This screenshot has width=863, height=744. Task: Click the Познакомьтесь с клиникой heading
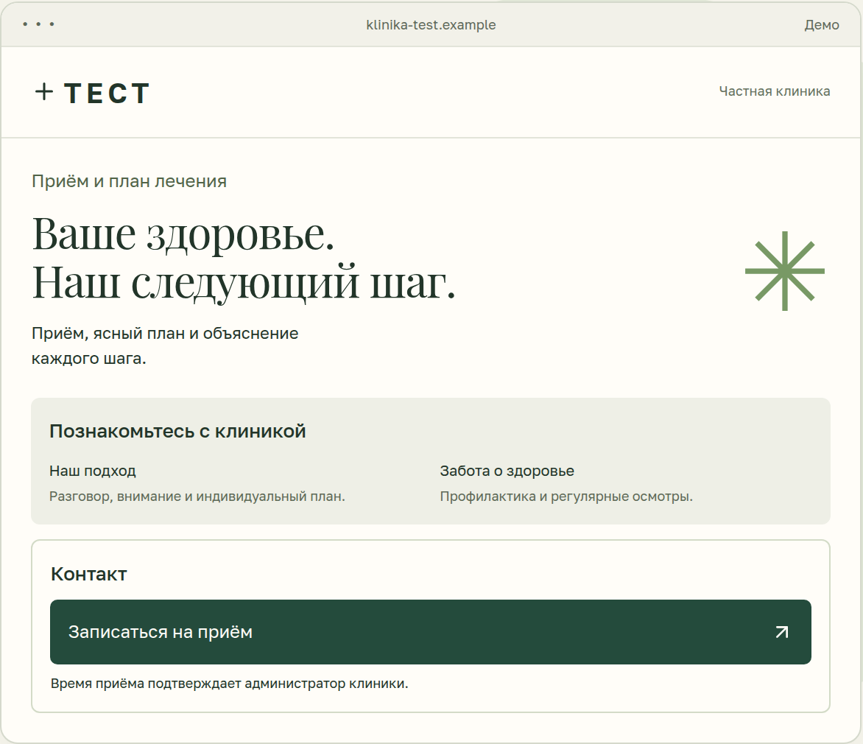tap(177, 431)
